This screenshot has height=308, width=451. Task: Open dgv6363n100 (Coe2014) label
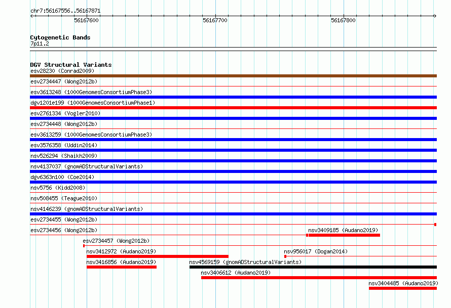click(x=62, y=177)
